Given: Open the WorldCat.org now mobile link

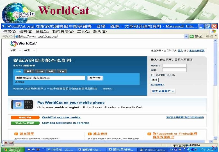Looking at the screenshot, I should [61, 117].
